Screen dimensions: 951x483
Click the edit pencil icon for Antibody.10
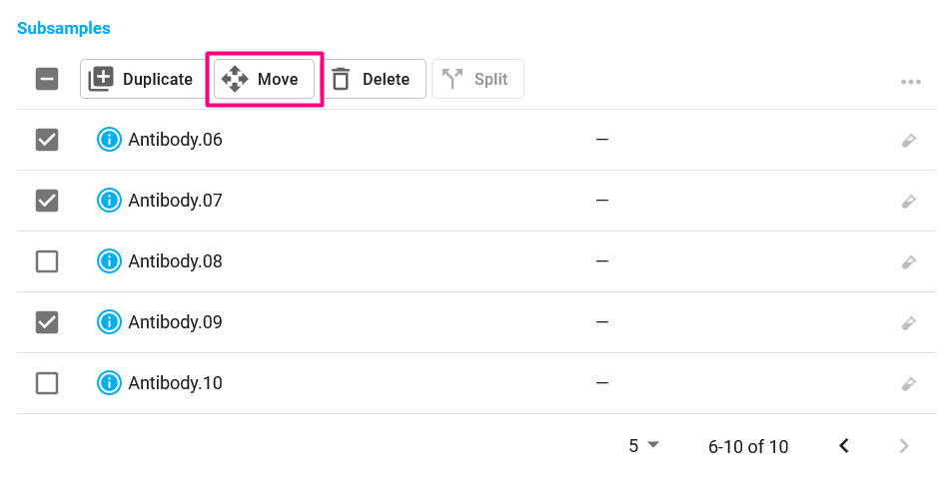click(x=909, y=384)
